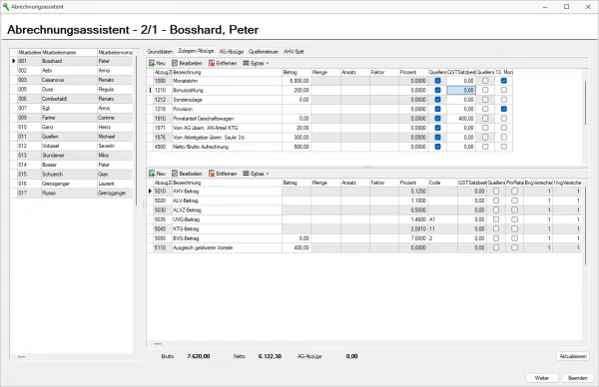Click Bearbeiten icon in upper toolbar
This screenshot has height=387, width=599.
click(x=175, y=63)
